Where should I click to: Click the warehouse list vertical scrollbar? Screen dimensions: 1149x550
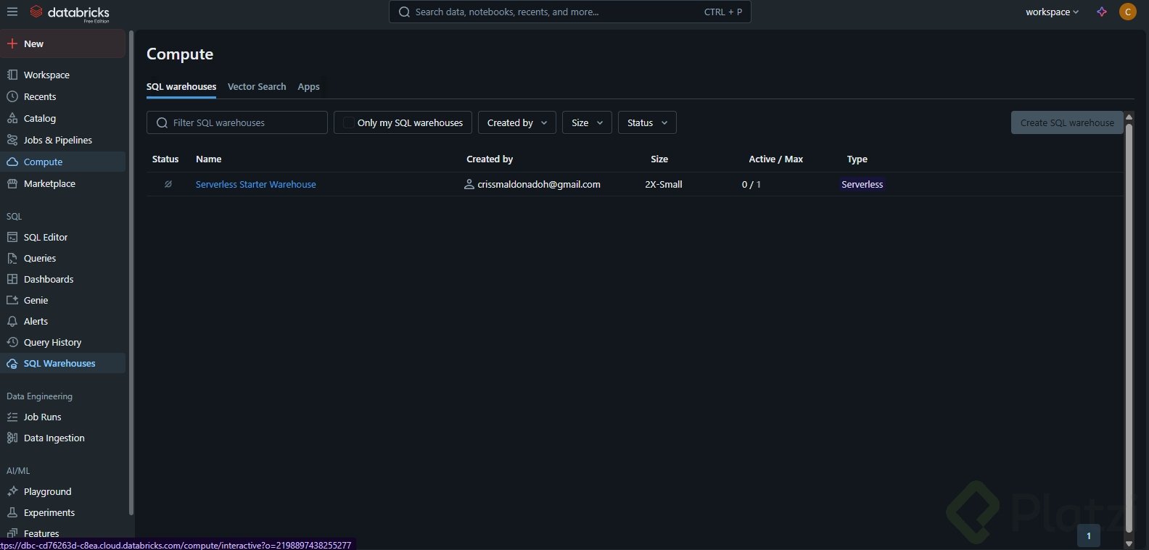[1129, 330]
